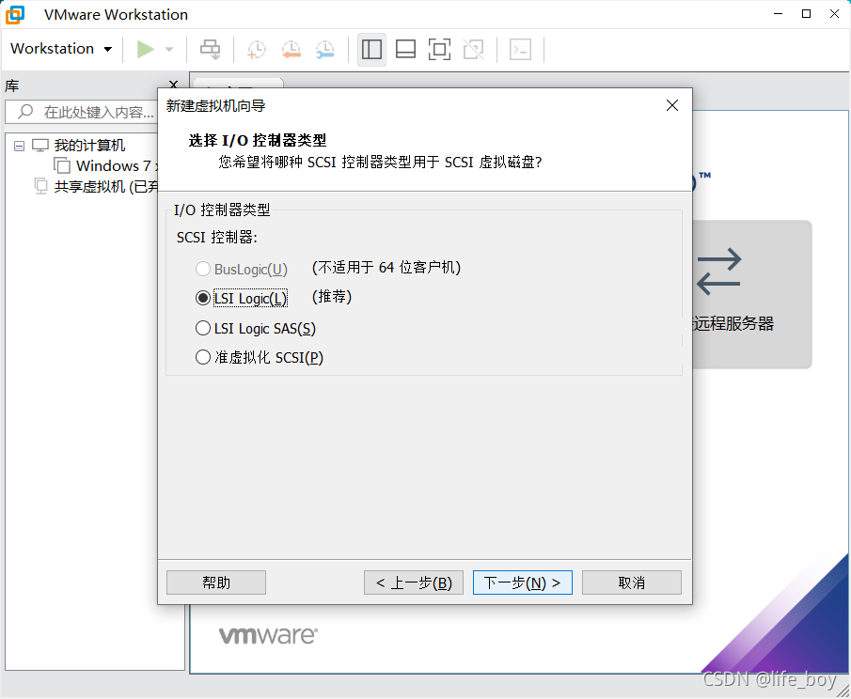Collapse the 我的计算机 tree node

click(x=19, y=146)
